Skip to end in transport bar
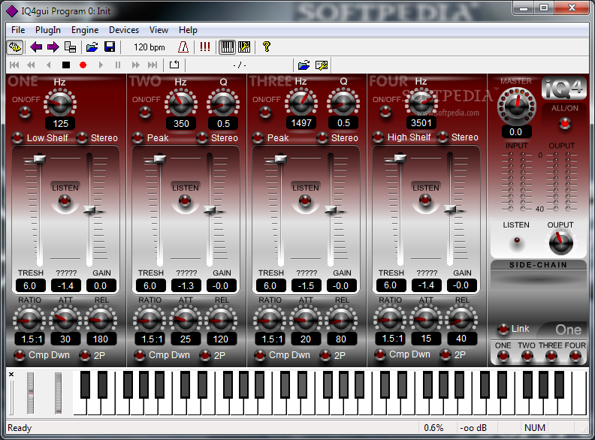The image size is (595, 440). tap(153, 65)
